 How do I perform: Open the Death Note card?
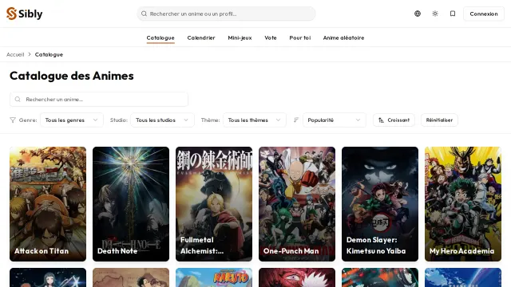point(131,204)
